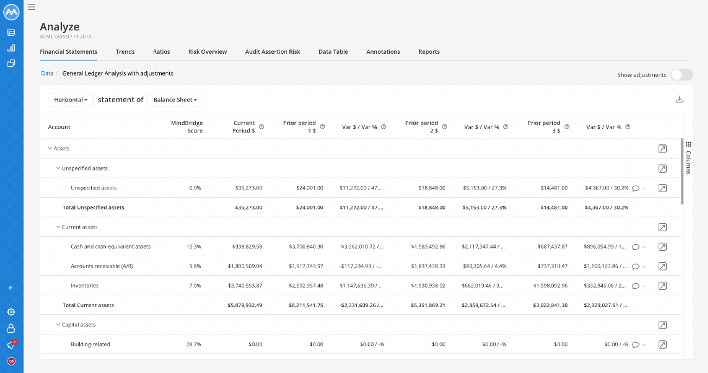Switch to the Risk Overview tab
The height and width of the screenshot is (373, 708).
[x=207, y=52]
